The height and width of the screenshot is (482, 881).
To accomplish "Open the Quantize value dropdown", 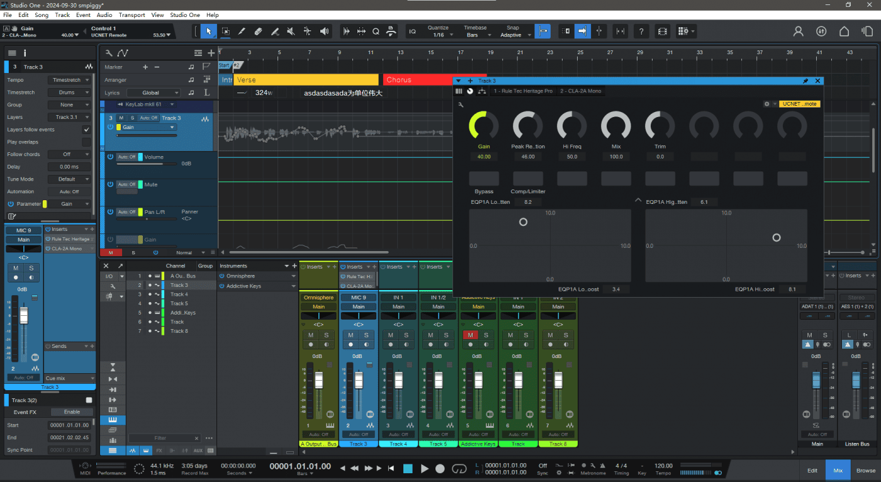I will click(438, 35).
